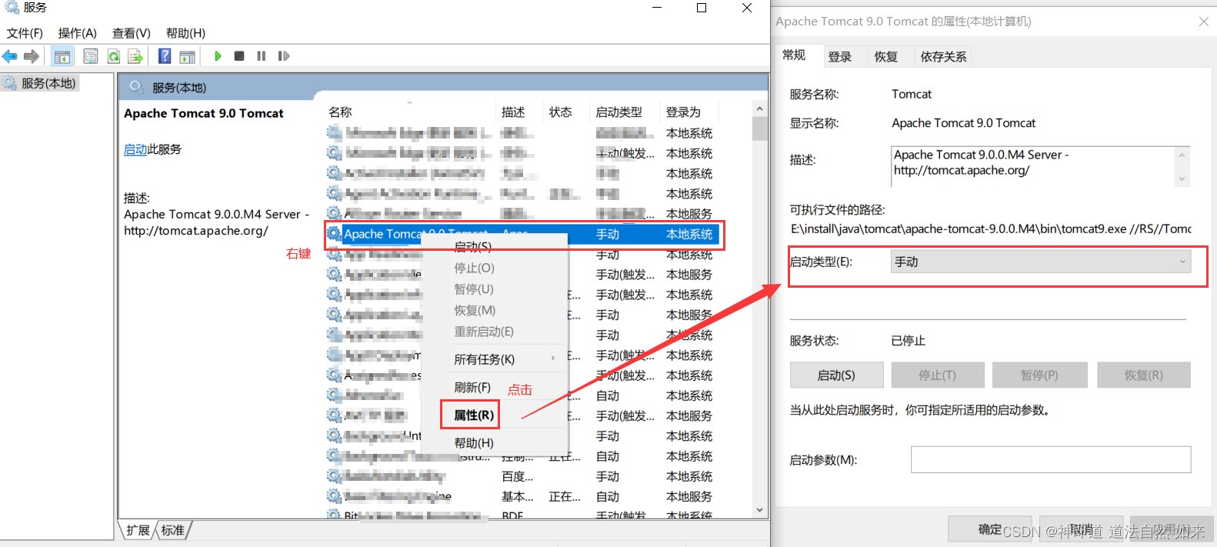Switch to the 标准 view tab

[173, 530]
